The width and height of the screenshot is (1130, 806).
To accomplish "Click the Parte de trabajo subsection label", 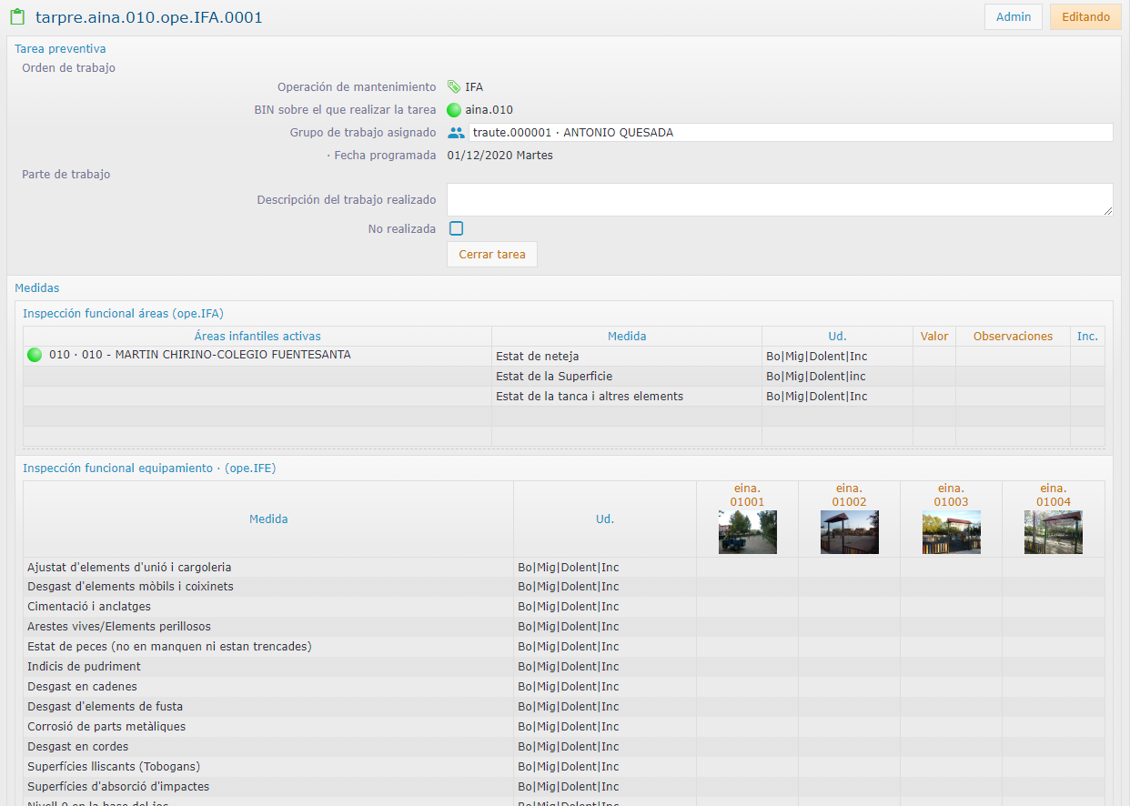I will [66, 175].
